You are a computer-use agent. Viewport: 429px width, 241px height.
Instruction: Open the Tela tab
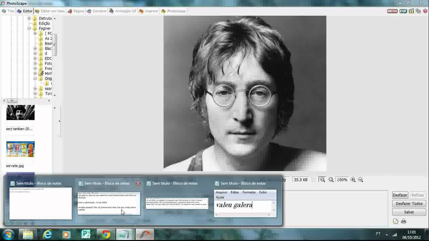pyautogui.click(x=8, y=11)
